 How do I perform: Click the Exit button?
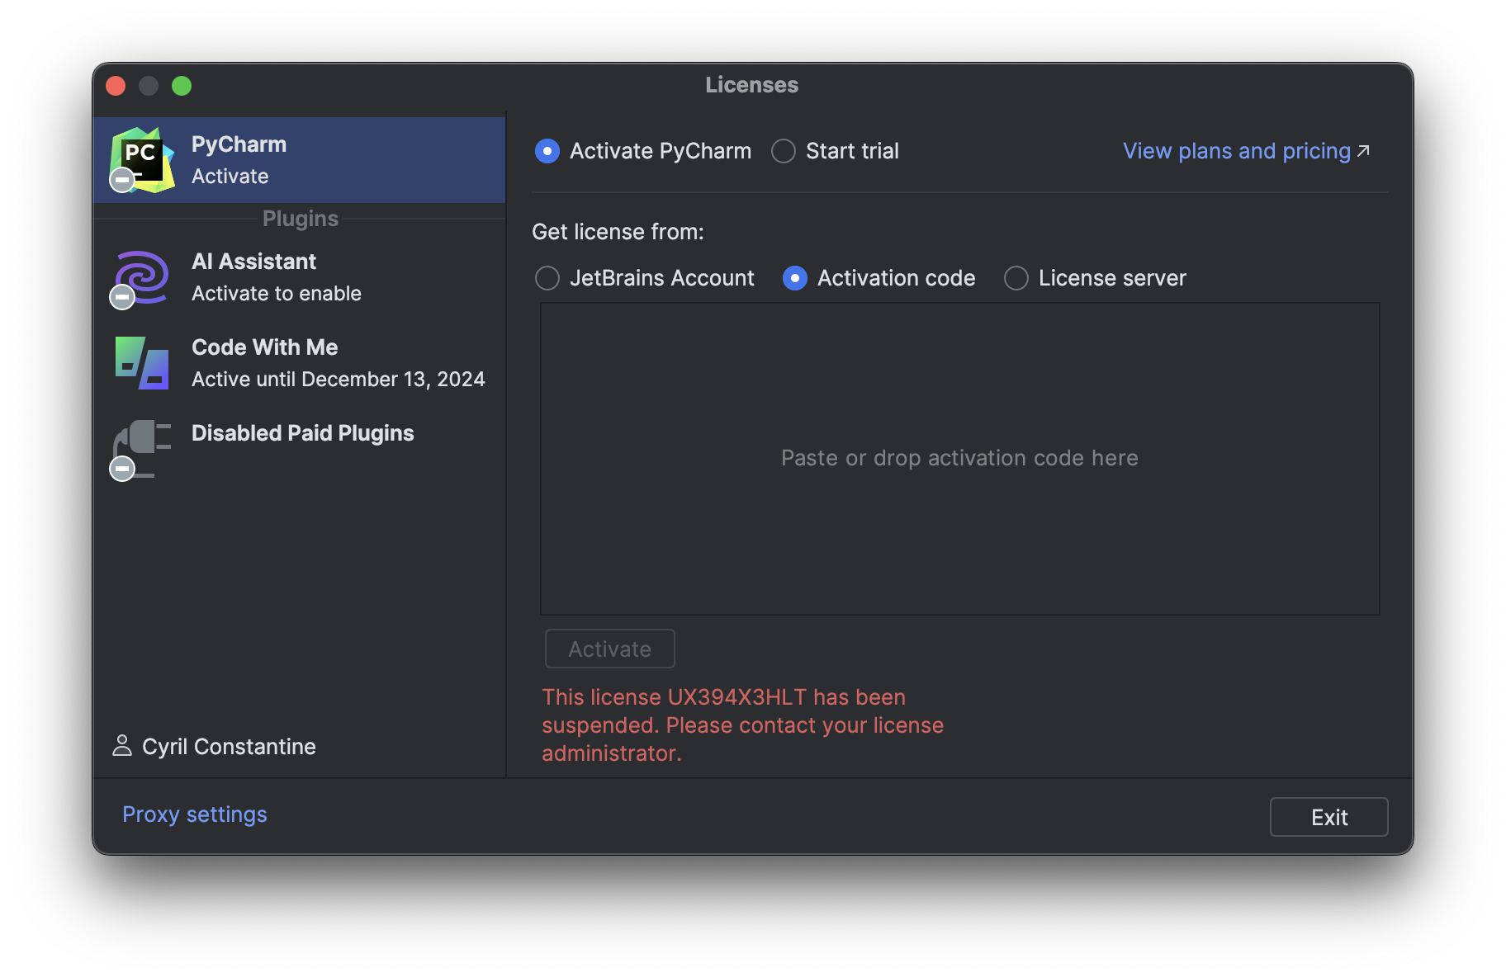pos(1328,817)
